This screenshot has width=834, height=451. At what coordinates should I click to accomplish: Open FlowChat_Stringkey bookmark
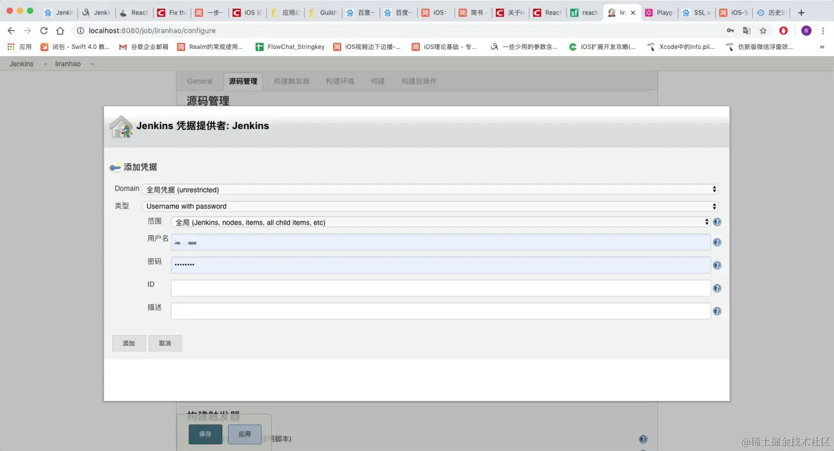(290, 47)
